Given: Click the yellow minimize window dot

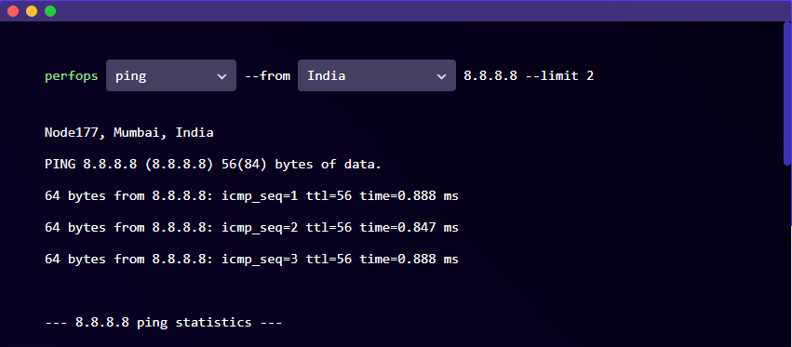Looking at the screenshot, I should click(x=32, y=11).
